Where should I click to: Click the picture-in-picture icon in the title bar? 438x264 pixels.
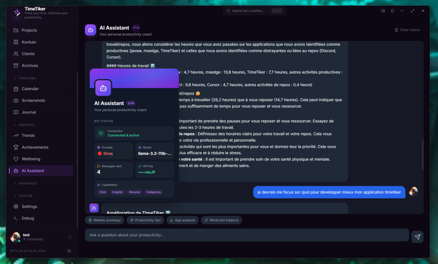pos(383,10)
